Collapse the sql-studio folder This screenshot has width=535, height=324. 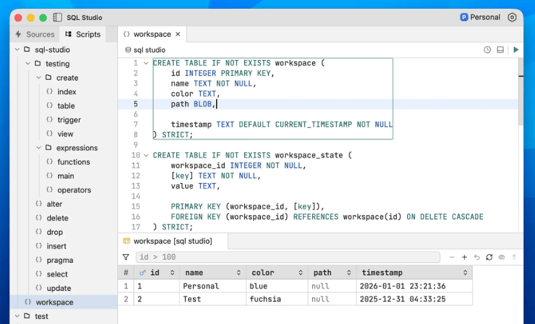click(17, 50)
